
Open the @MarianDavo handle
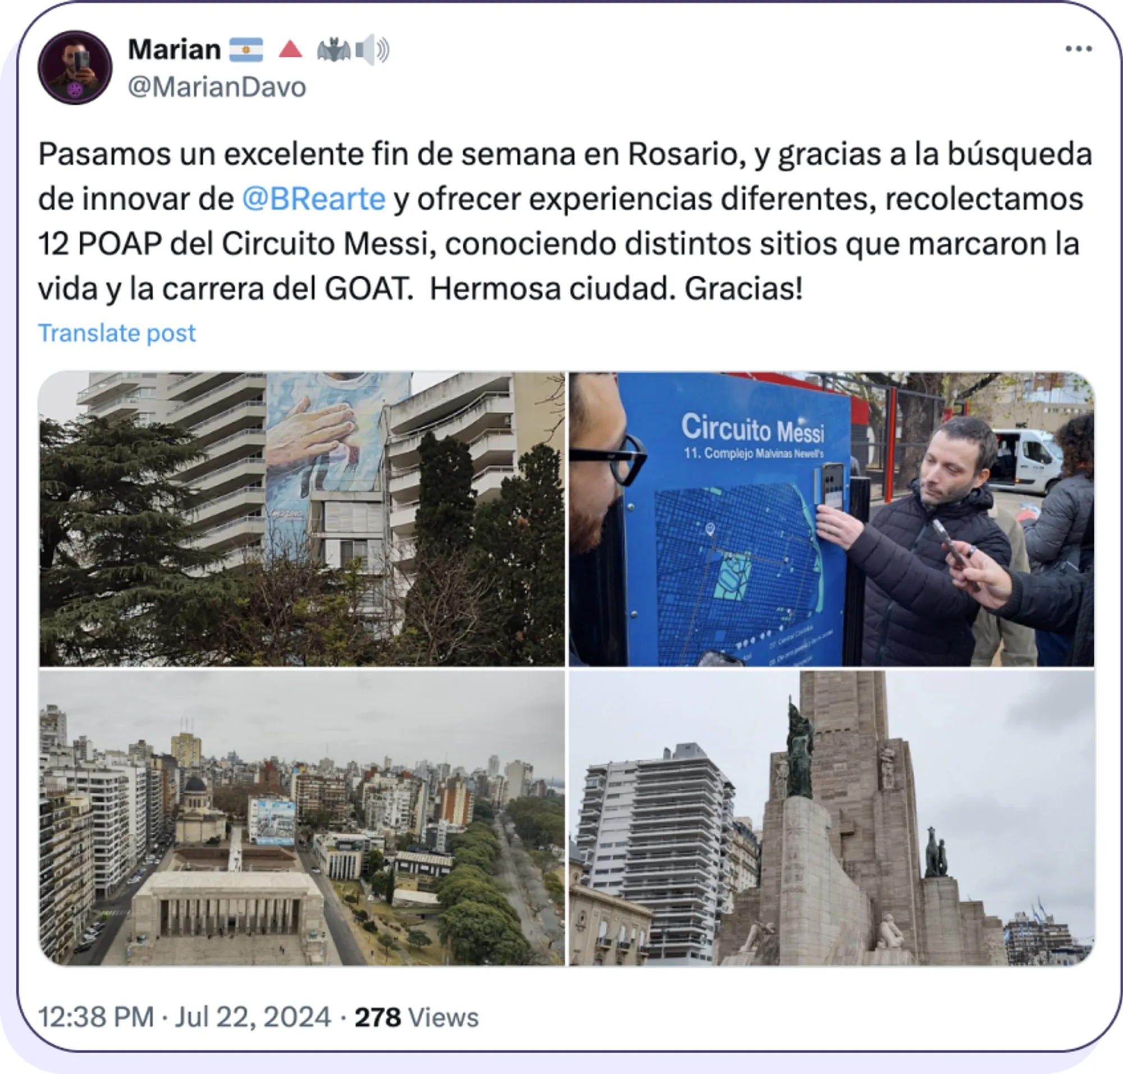click(x=217, y=87)
